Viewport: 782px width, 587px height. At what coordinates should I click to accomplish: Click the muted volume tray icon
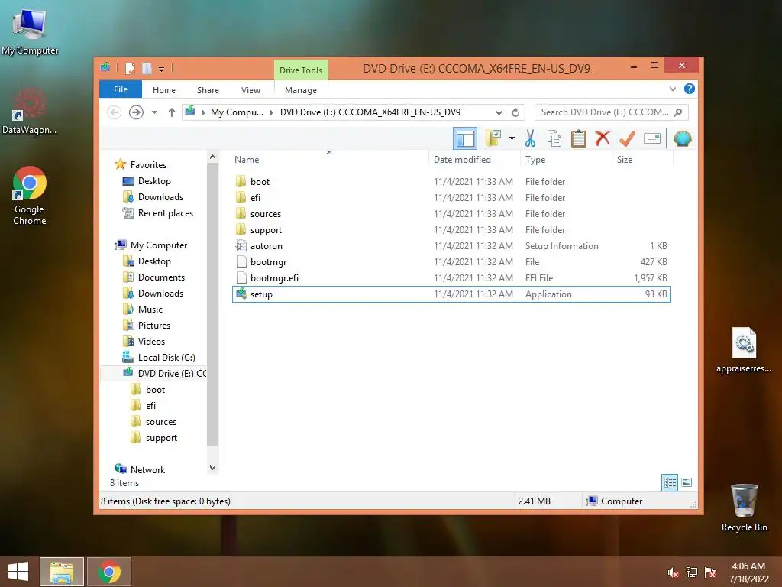674,572
